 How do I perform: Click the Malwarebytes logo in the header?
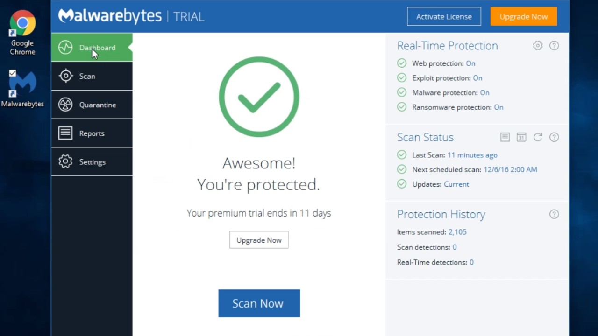coord(109,16)
